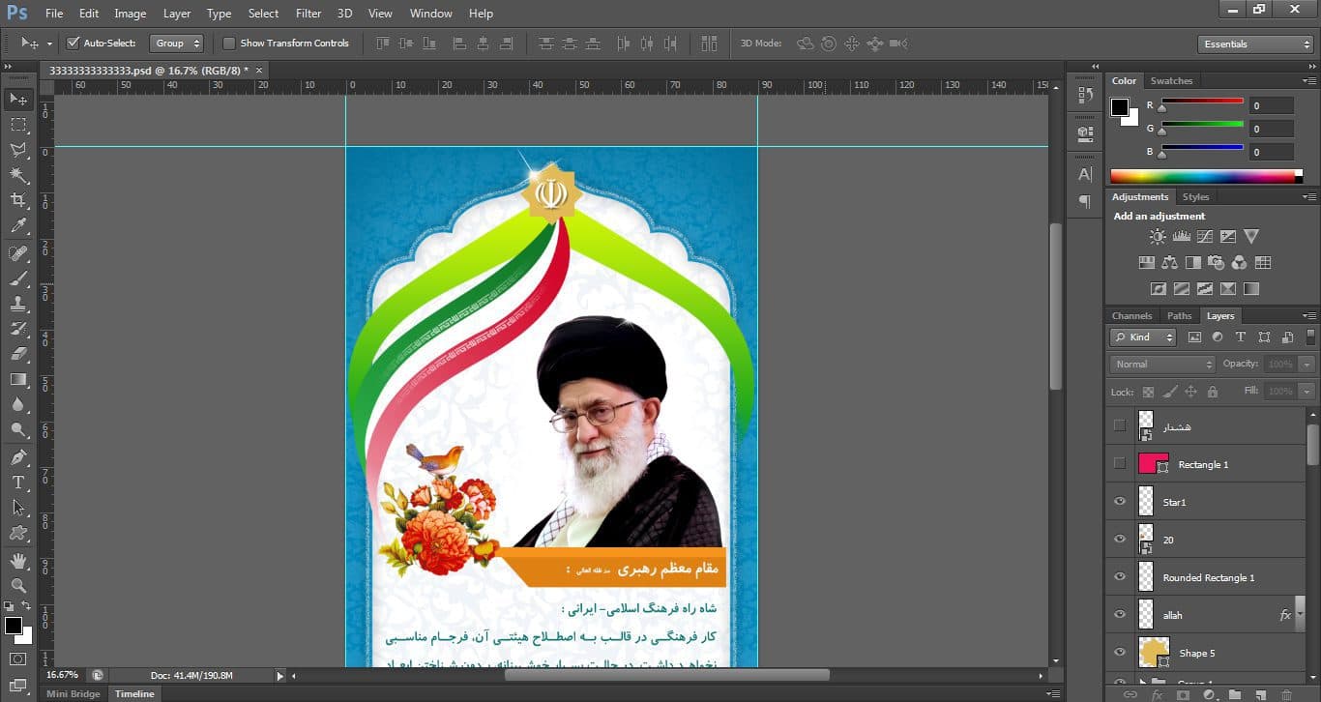Screen dimensions: 1321x702
Task: Open the layer Kind filter dropdown
Action: (x=1142, y=337)
